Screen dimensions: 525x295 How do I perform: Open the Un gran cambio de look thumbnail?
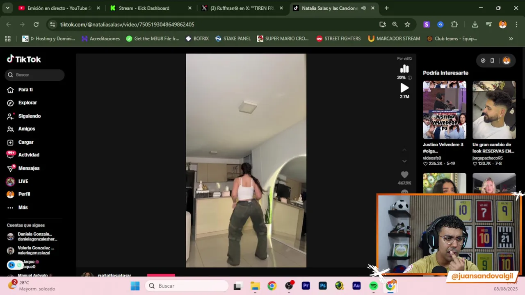pyautogui.click(x=494, y=110)
